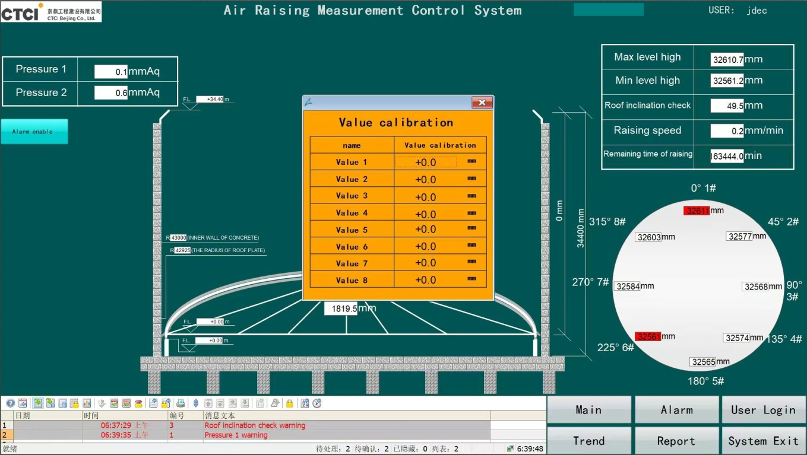The image size is (807, 455).
Task: Toggle Autoscroll in the alarm toolbar
Action: point(196,403)
